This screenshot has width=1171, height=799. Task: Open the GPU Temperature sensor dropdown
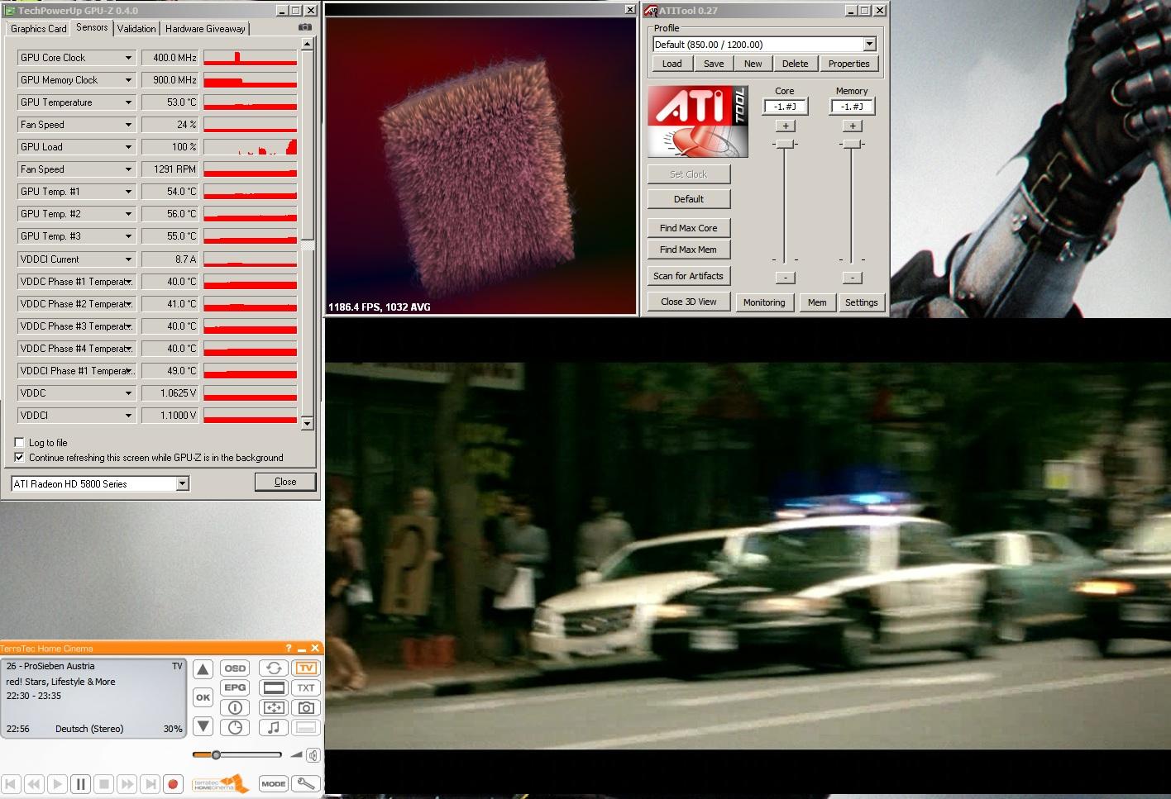pyautogui.click(x=128, y=102)
